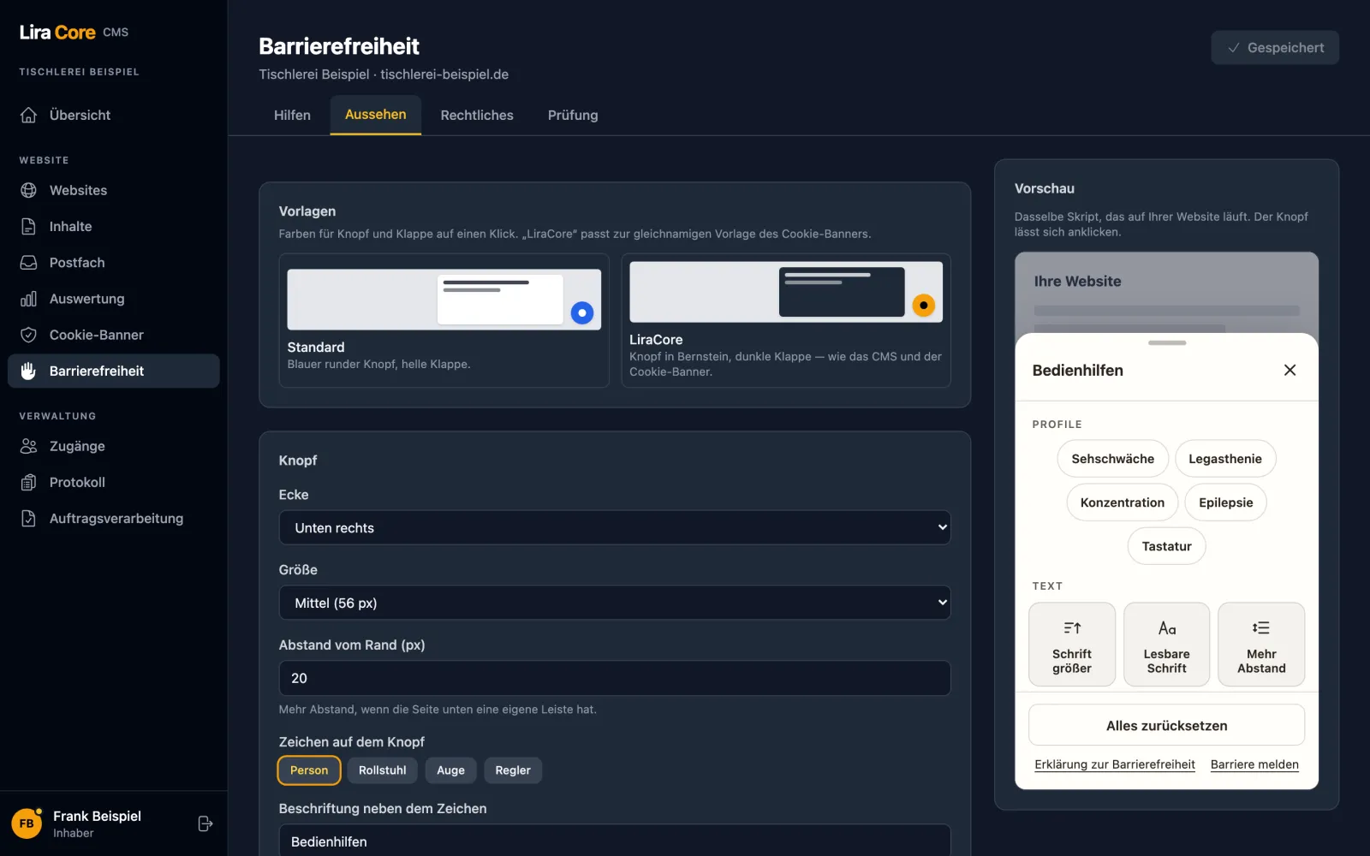Toggle the Konzentration profile chip
Image resolution: width=1370 pixels, height=856 pixels.
click(x=1122, y=502)
